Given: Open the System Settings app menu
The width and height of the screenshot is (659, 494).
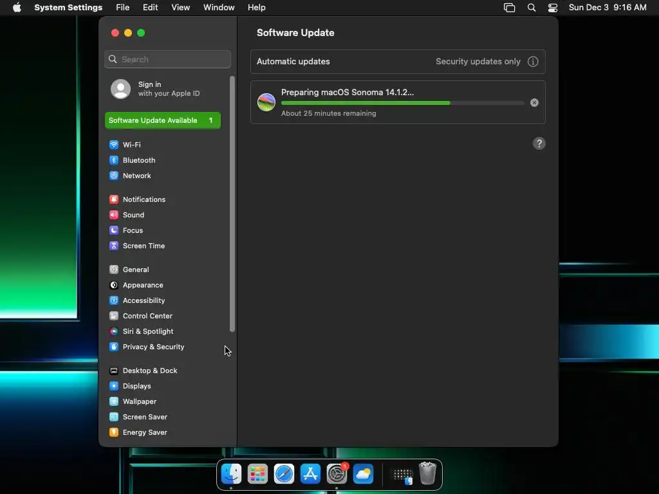Looking at the screenshot, I should [x=68, y=8].
